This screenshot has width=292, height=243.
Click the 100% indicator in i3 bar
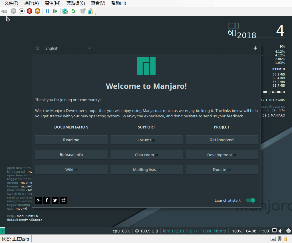pyautogui.click(x=237, y=231)
